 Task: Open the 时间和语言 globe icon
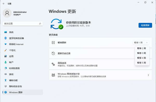pyautogui.click(x=5, y=68)
